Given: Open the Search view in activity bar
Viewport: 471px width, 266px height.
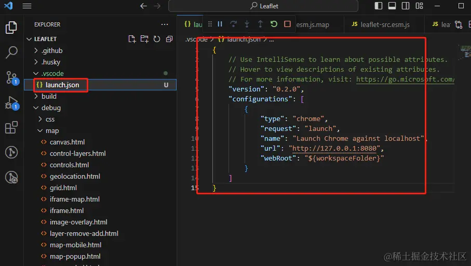Looking at the screenshot, I should point(11,52).
